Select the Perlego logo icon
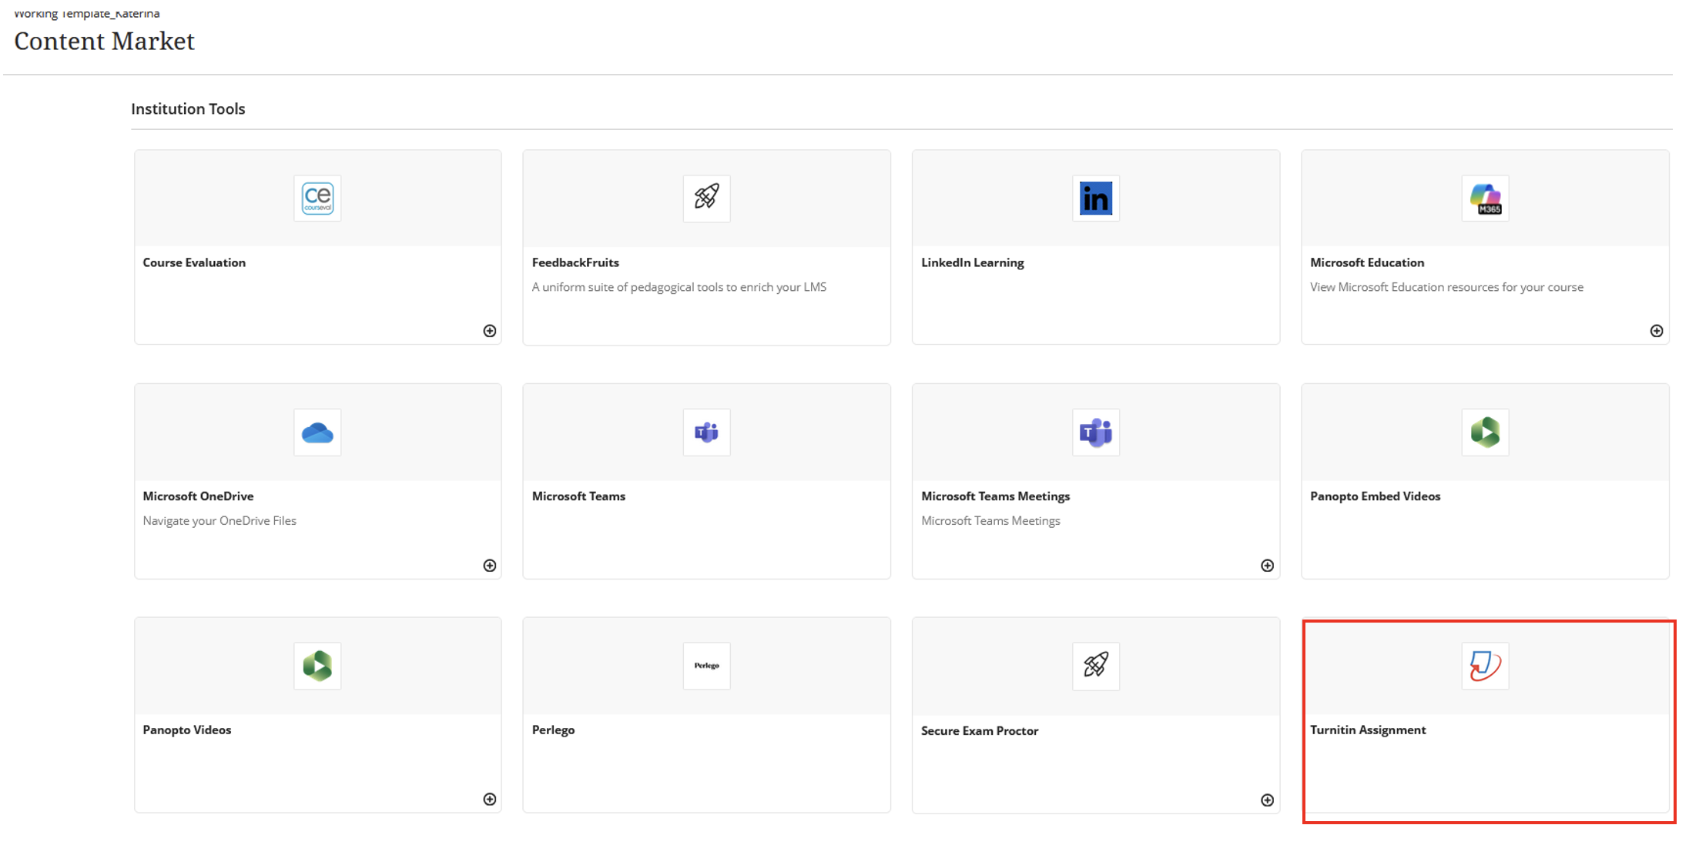Viewport: 1699px width, 845px height. coord(706,666)
